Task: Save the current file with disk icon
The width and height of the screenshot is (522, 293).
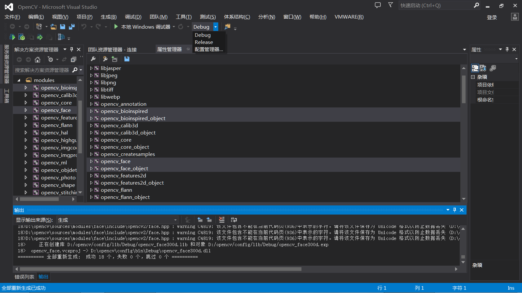Action: pyautogui.click(x=63, y=27)
